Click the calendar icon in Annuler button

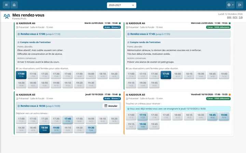[106, 106]
